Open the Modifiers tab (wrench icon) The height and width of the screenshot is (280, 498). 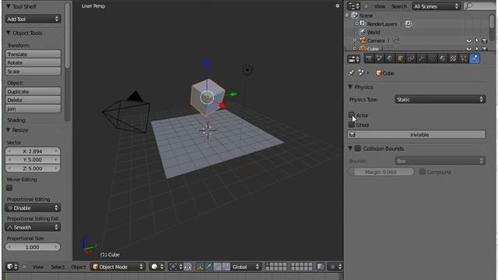[x=422, y=58]
